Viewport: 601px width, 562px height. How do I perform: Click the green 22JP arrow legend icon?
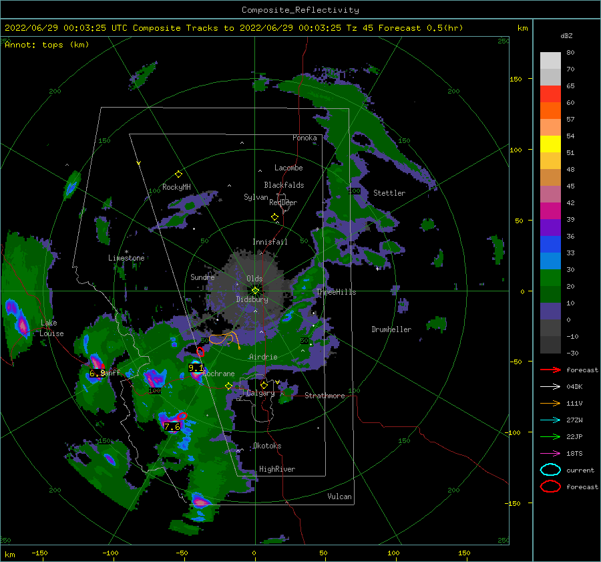550,436
